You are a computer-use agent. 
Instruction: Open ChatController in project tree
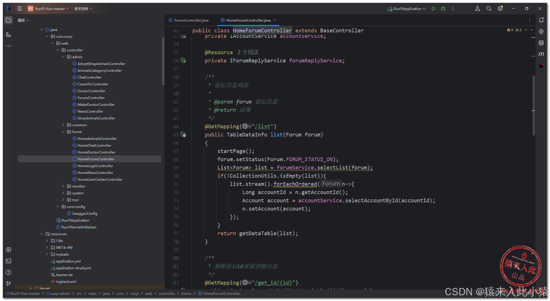point(89,77)
